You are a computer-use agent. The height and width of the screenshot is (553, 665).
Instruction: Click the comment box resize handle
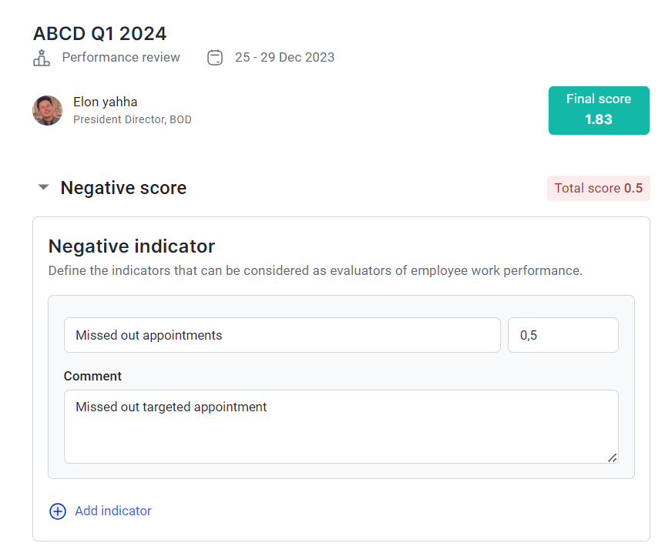click(x=612, y=457)
